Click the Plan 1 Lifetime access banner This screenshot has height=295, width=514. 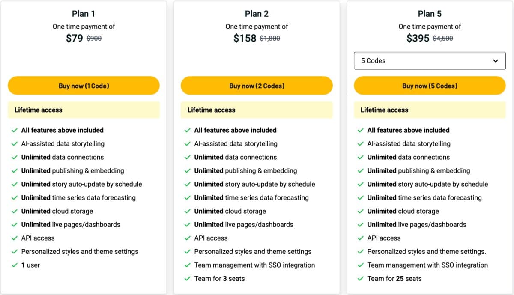[x=84, y=110]
